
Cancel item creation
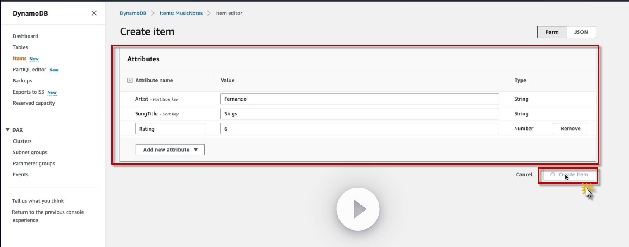click(x=524, y=174)
